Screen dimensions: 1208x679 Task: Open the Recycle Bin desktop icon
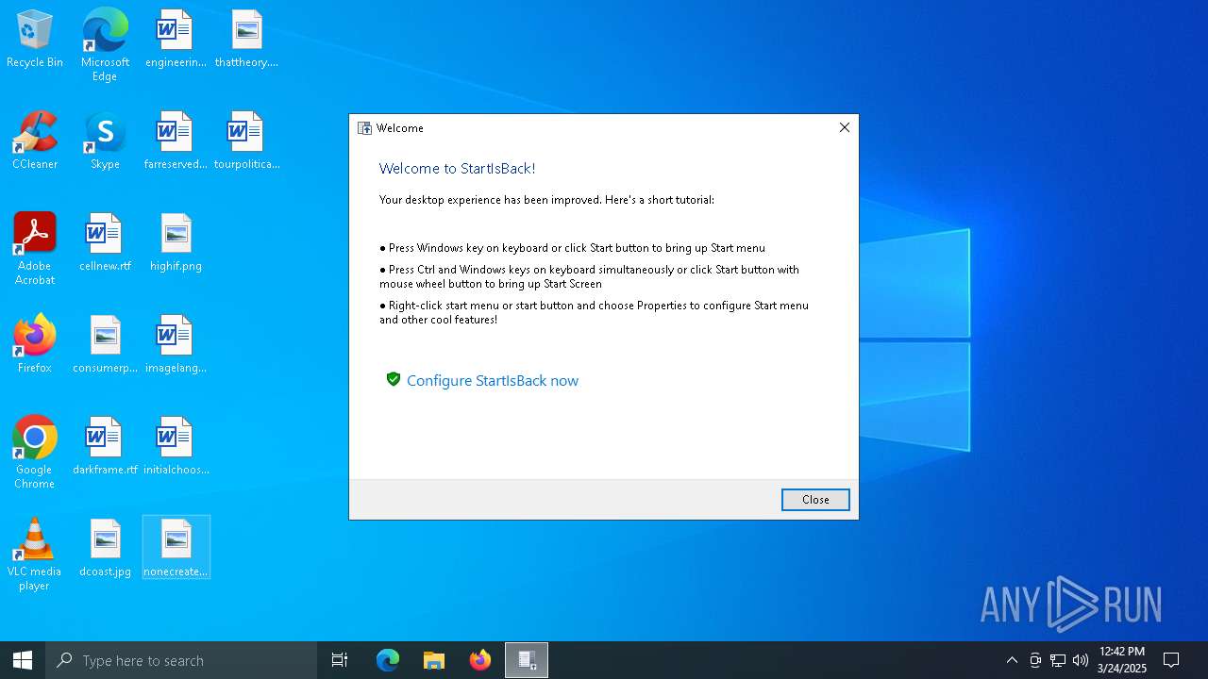coord(35,39)
